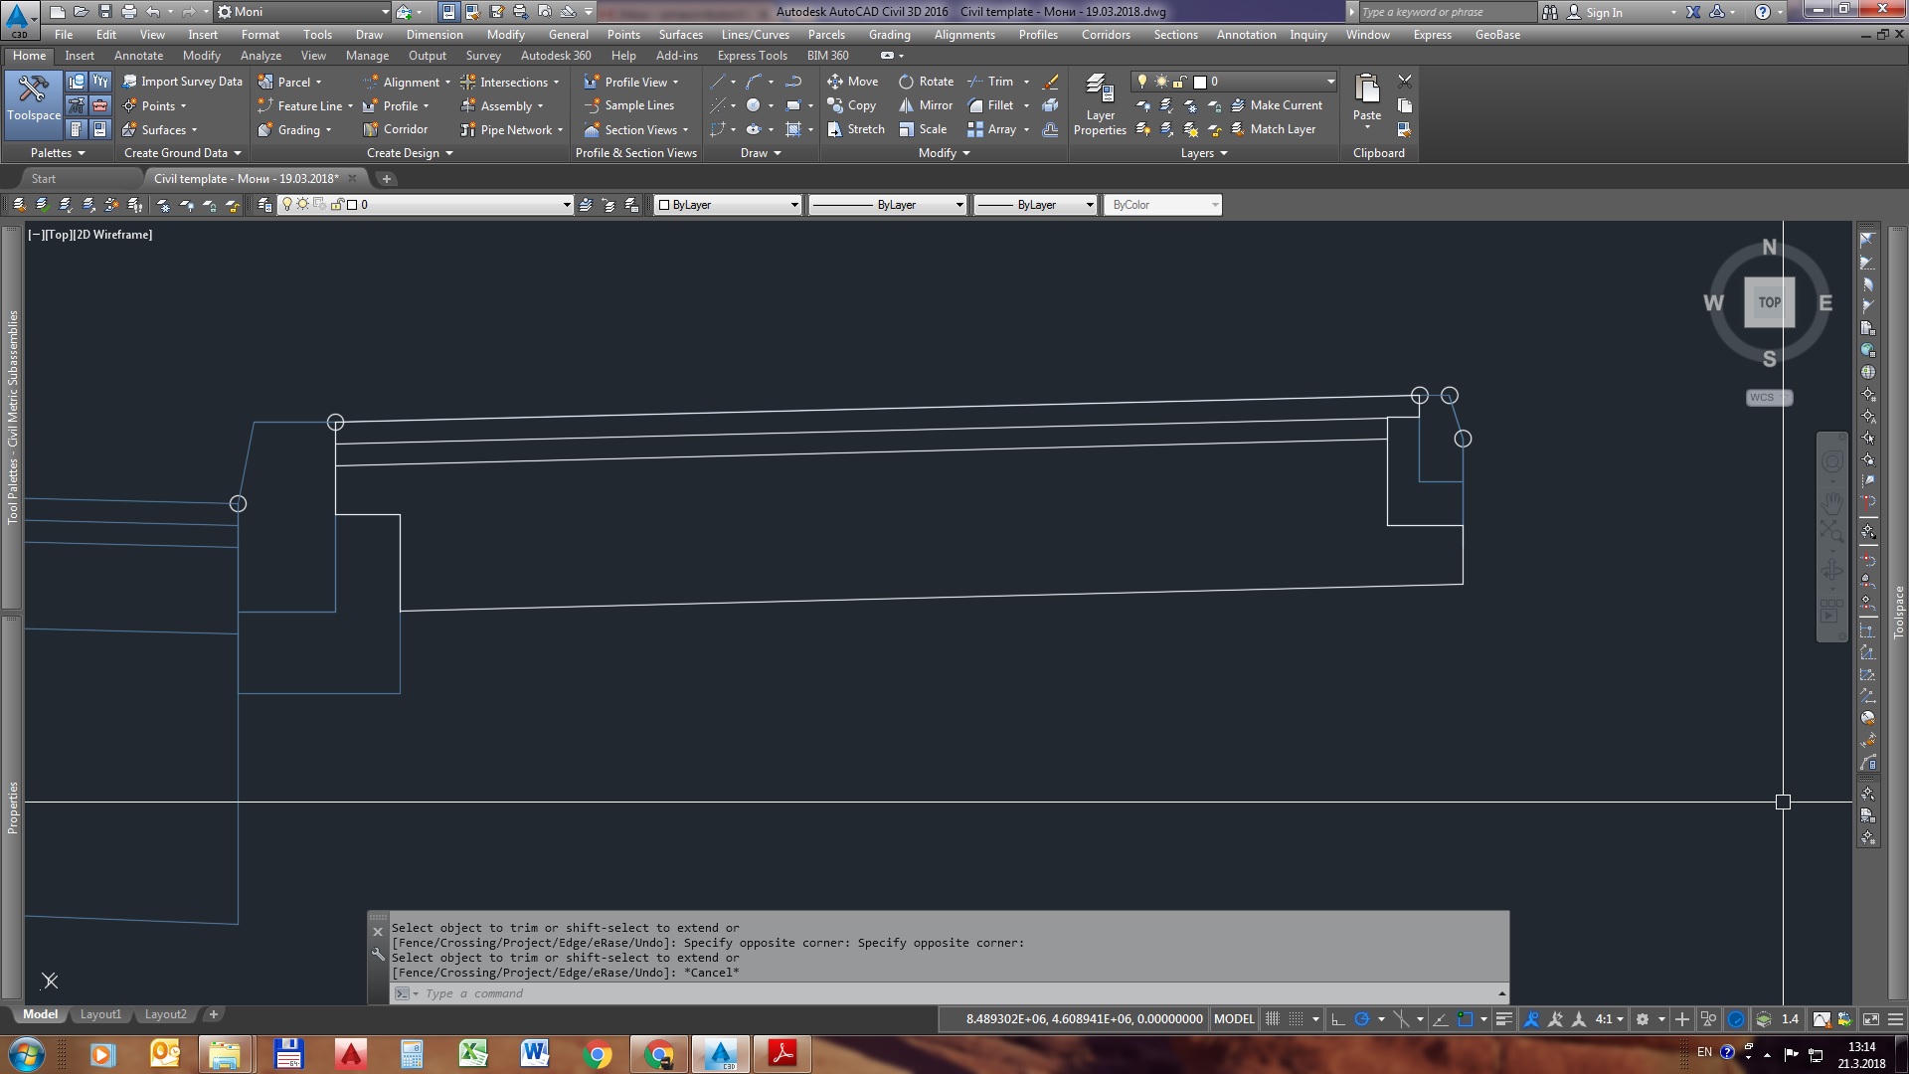Open the ByLayer color swatch dropdown

794,205
